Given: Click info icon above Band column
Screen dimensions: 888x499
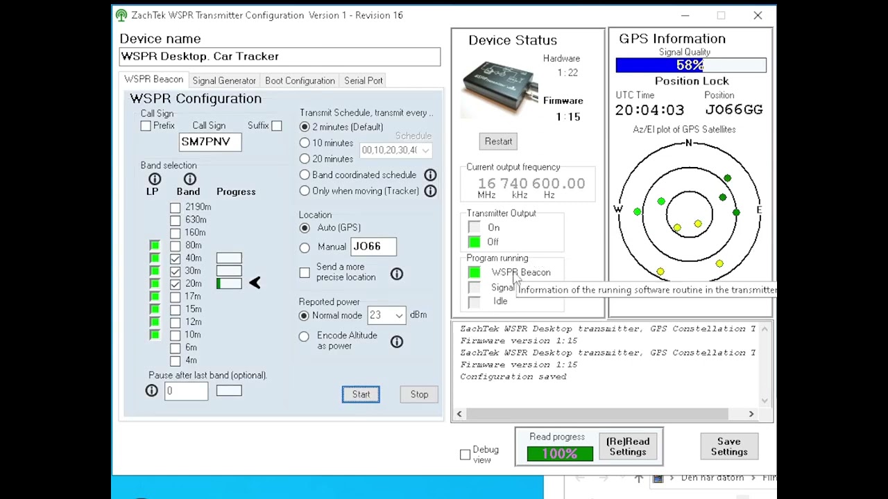Looking at the screenshot, I should [x=189, y=180].
